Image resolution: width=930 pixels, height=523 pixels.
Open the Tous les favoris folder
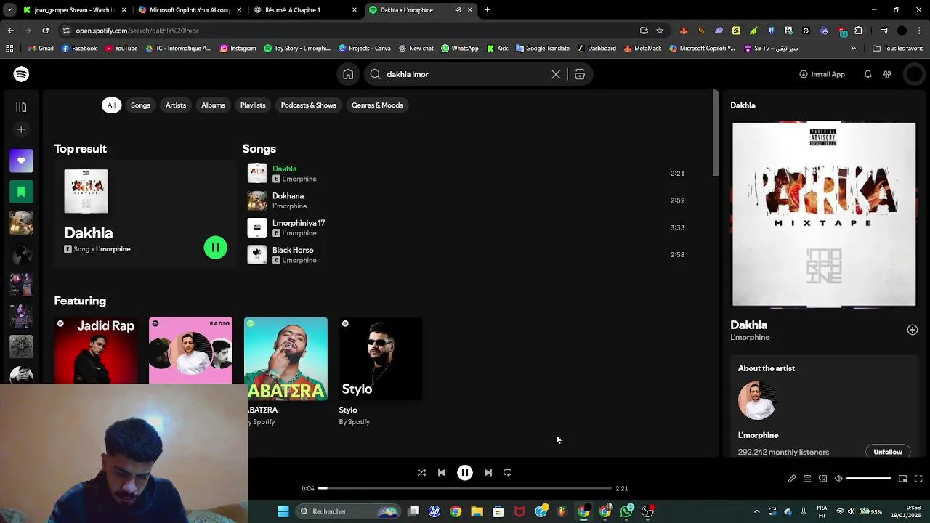pos(898,49)
